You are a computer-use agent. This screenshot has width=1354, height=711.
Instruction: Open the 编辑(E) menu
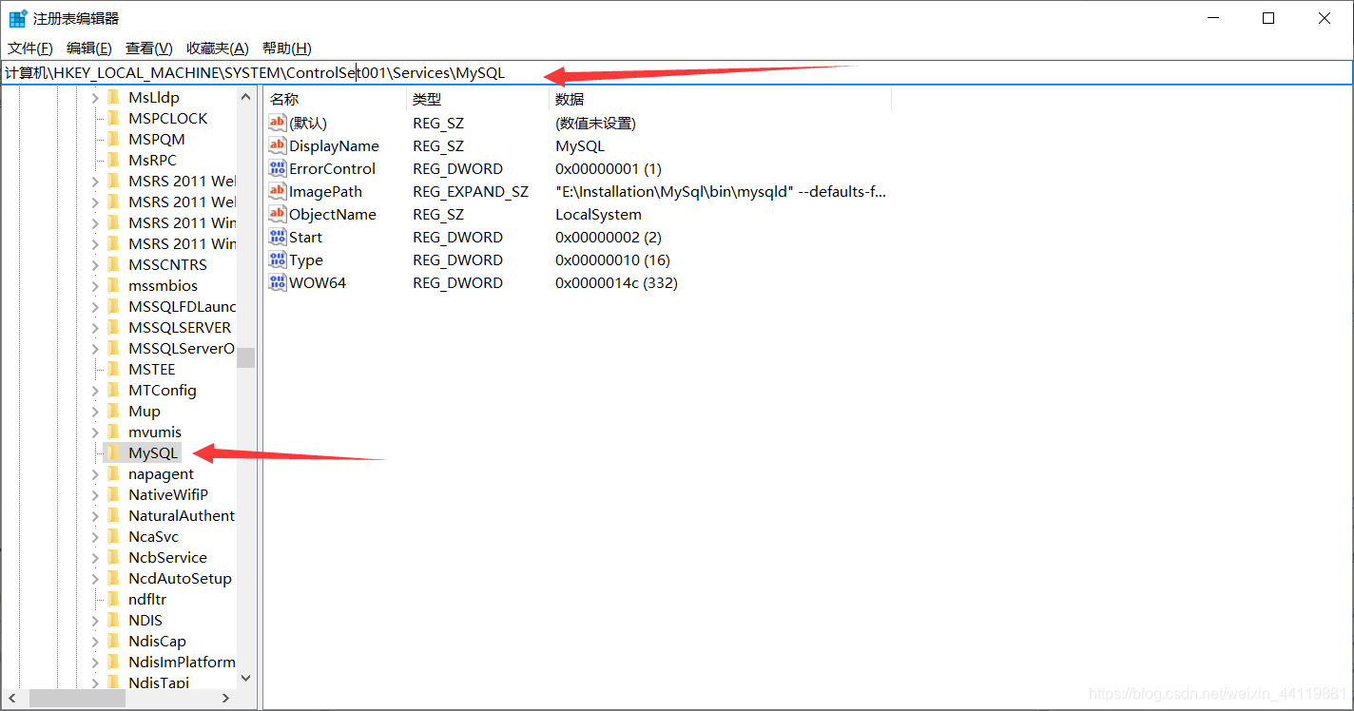(89, 48)
